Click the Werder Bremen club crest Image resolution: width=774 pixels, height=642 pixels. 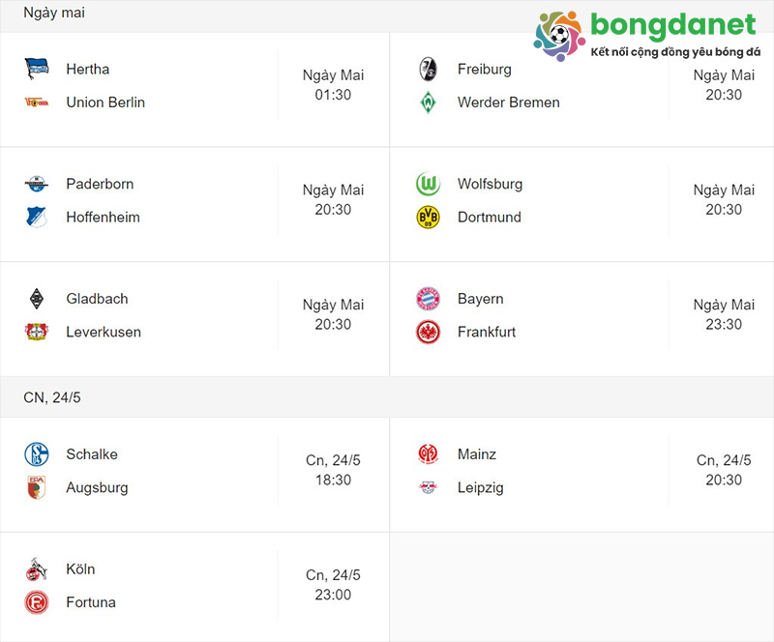(x=430, y=102)
